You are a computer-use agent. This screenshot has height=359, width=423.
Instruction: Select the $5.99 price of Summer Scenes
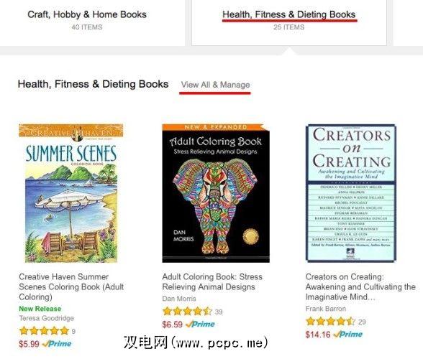coord(29,344)
